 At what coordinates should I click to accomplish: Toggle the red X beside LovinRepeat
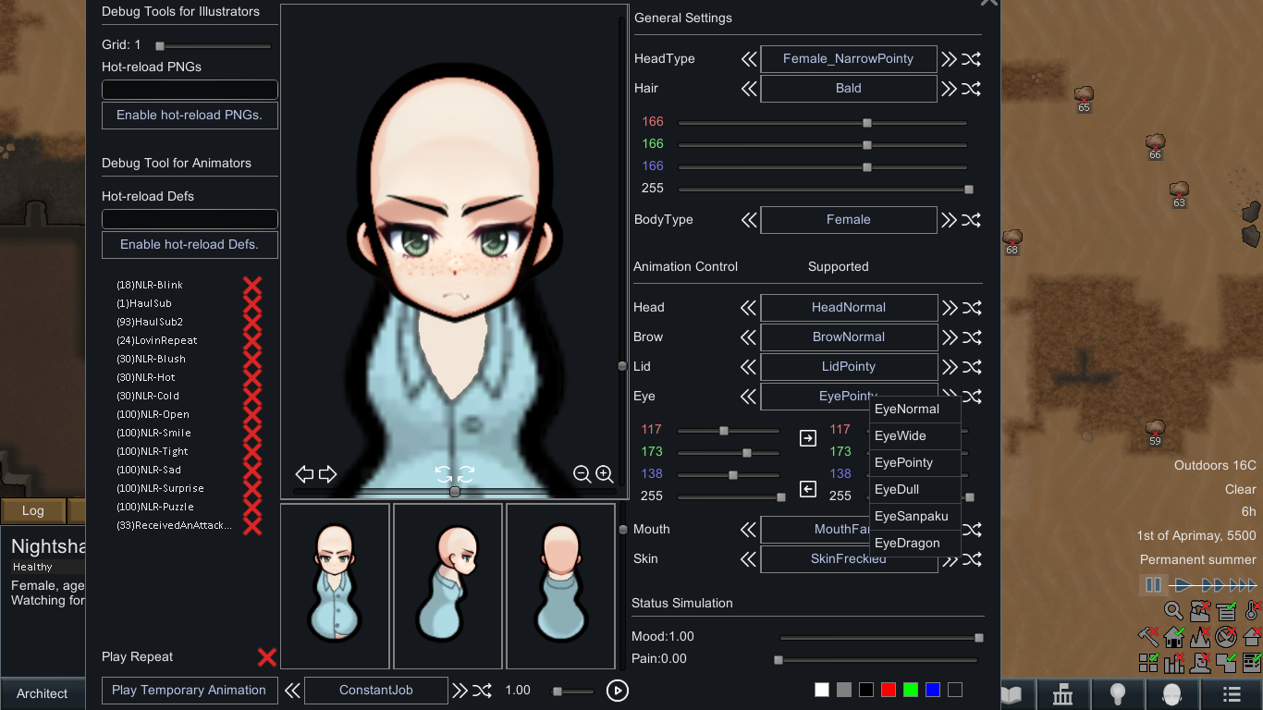point(252,340)
